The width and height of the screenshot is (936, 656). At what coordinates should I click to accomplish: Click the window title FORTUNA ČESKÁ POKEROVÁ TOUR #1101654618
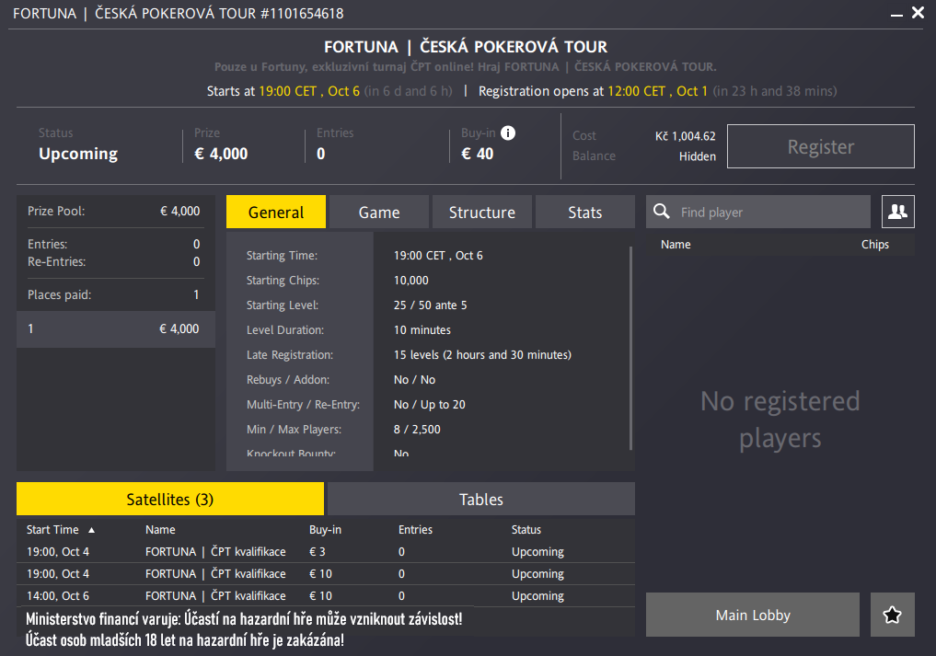tap(179, 13)
